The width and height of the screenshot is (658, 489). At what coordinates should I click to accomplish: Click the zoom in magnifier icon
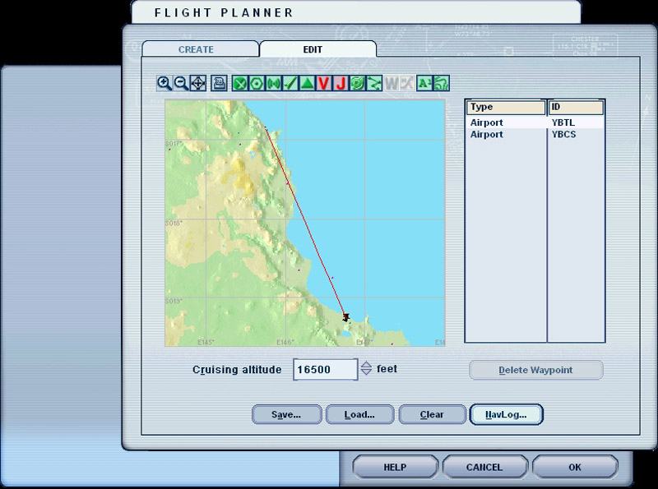pos(164,82)
